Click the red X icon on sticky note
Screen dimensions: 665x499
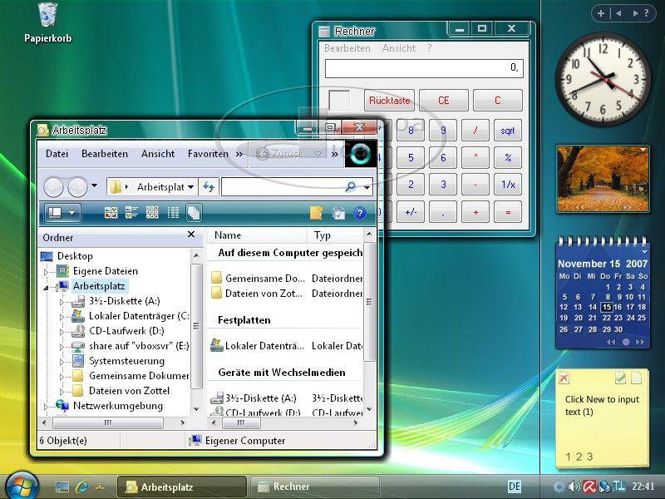point(564,379)
